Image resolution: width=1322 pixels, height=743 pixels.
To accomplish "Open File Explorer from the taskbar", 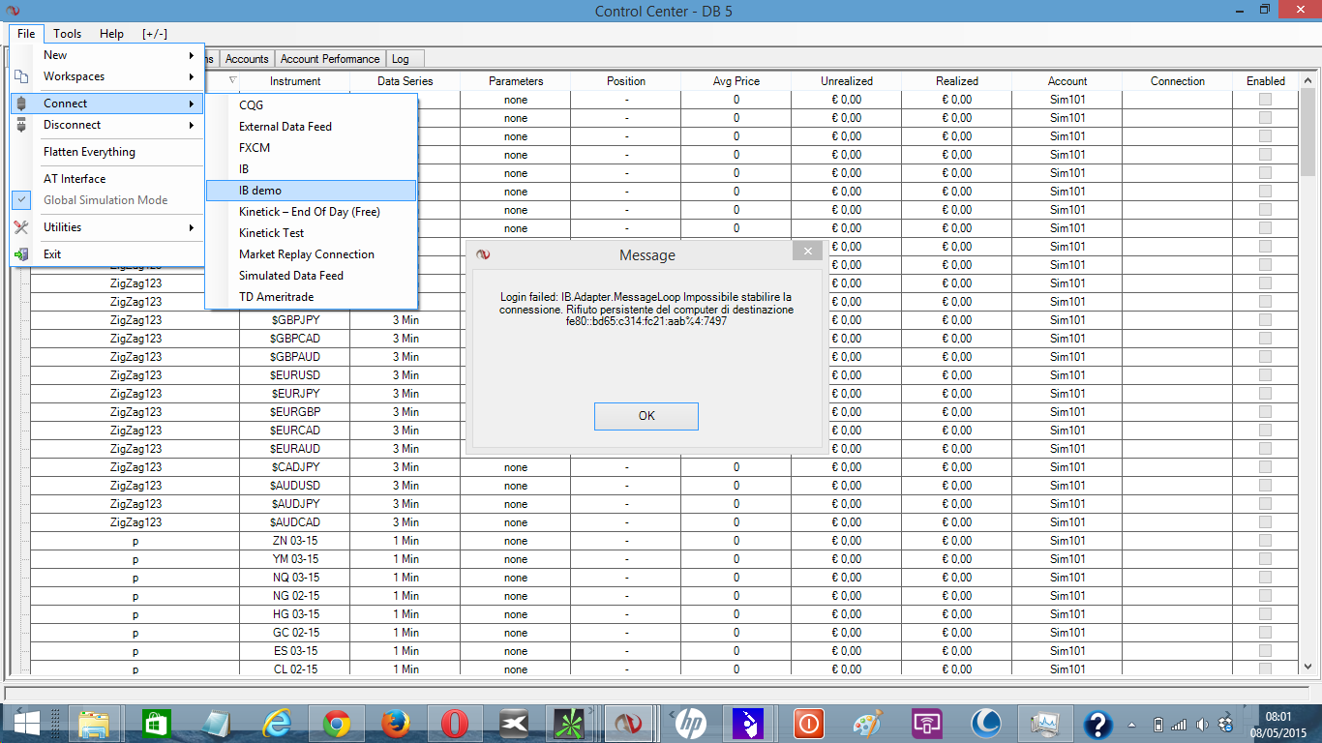I will point(94,723).
